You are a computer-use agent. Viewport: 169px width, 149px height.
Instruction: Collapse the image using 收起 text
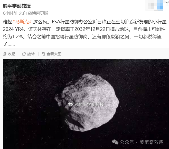click(12, 54)
